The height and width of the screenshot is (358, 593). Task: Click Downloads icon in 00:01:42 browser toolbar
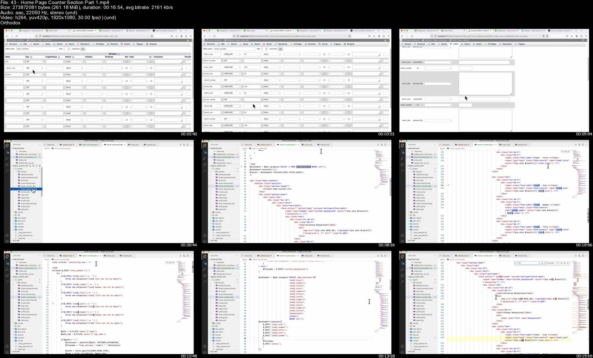[176, 36]
